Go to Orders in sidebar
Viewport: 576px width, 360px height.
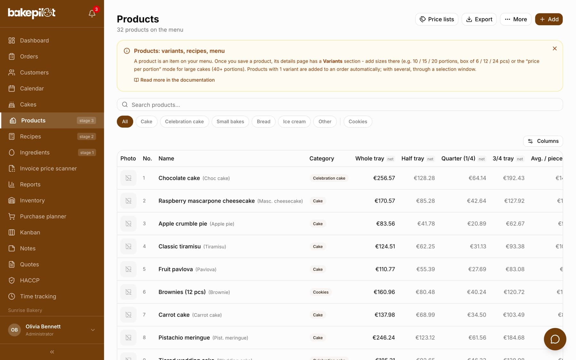[x=52, y=56]
